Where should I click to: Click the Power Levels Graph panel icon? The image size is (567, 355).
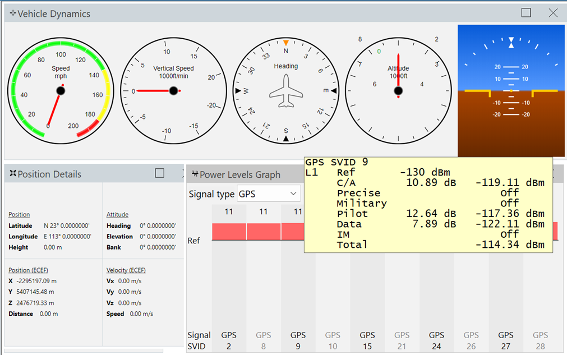pos(195,174)
